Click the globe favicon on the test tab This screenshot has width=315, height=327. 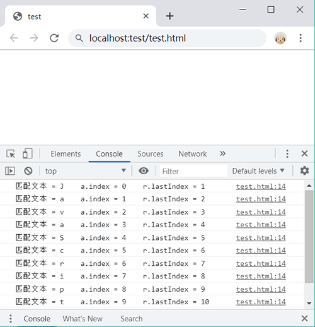18,16
